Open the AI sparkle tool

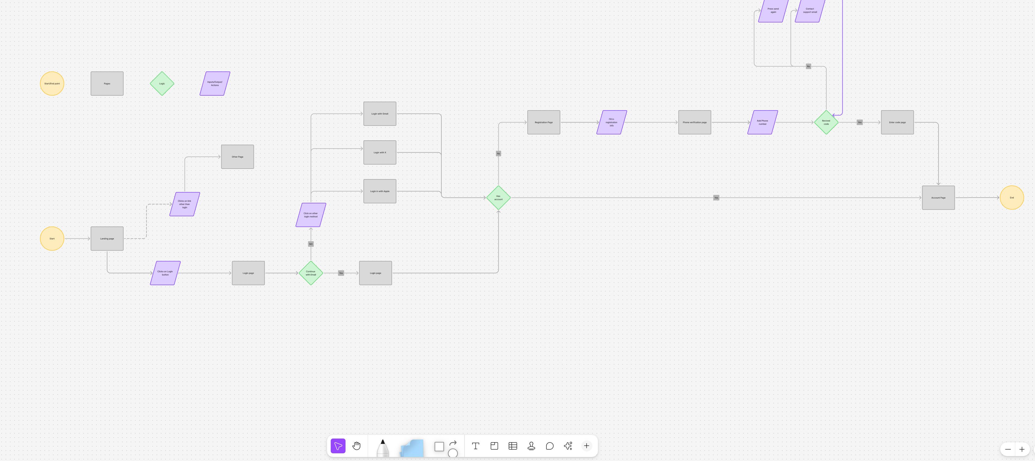[x=568, y=446]
